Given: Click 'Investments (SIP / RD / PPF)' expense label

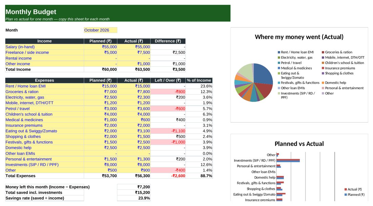Looking at the screenshot, I should [x=44, y=165].
